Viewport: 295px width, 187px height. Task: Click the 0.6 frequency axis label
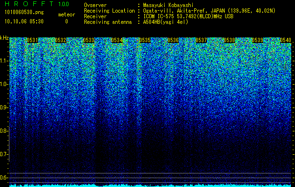click(4, 178)
